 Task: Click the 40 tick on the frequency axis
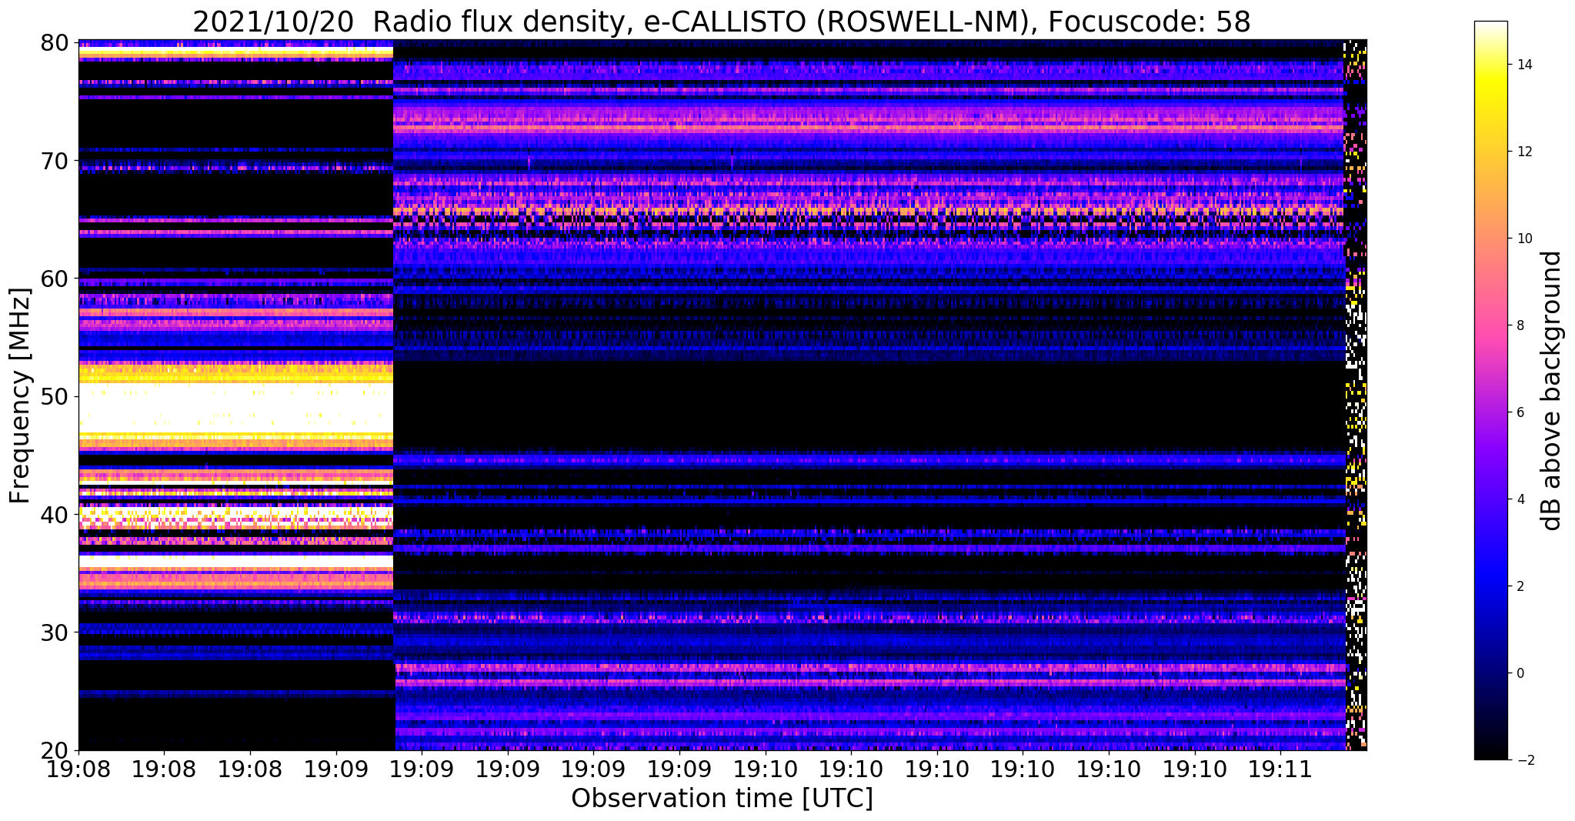pyautogui.click(x=54, y=514)
